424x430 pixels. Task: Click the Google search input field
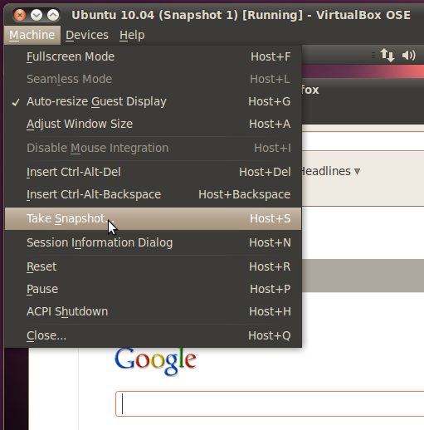point(270,403)
